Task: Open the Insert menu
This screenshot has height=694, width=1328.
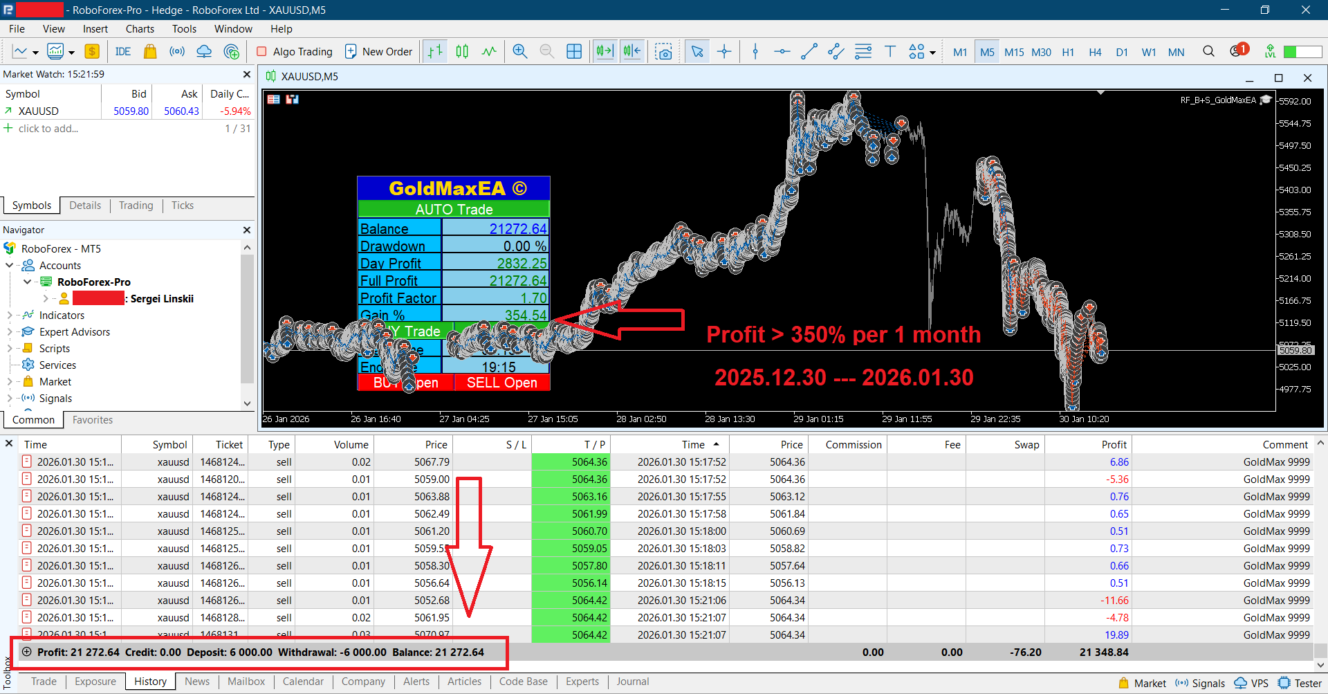Action: point(95,28)
